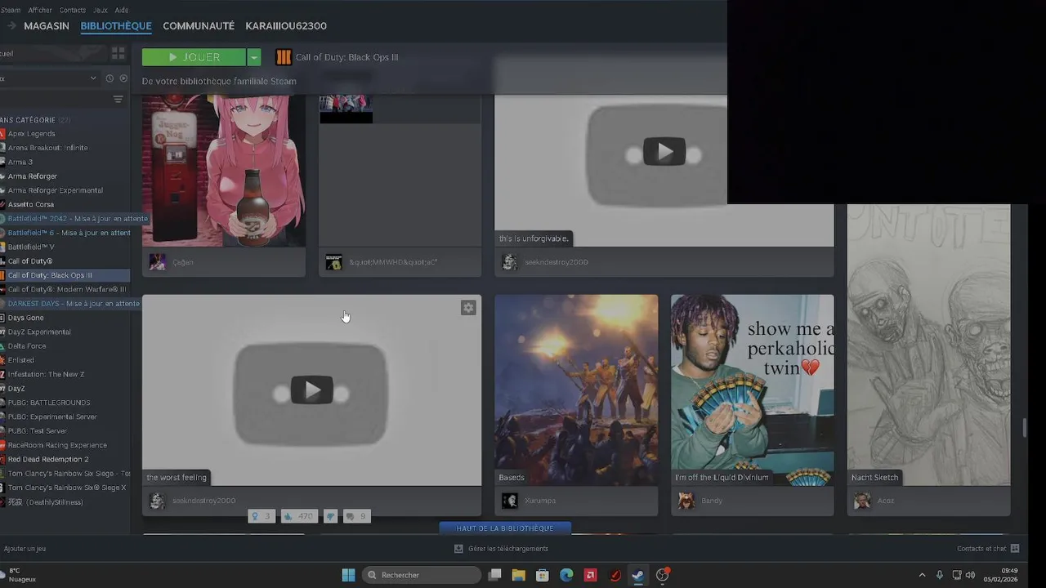
Task: Launch game with the green JOUER button
Action: tap(194, 57)
